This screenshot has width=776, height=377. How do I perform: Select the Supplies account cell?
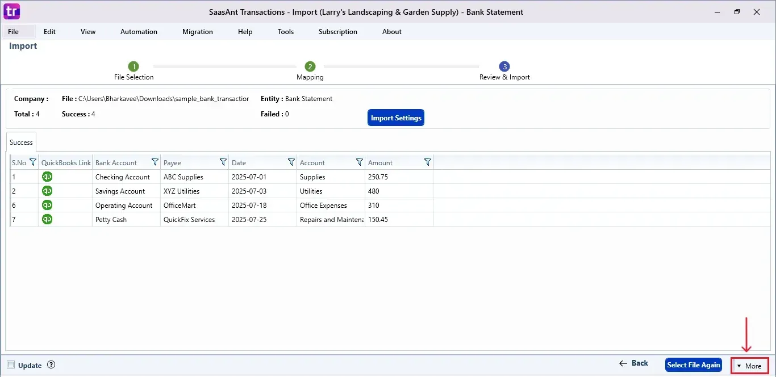[x=331, y=177]
